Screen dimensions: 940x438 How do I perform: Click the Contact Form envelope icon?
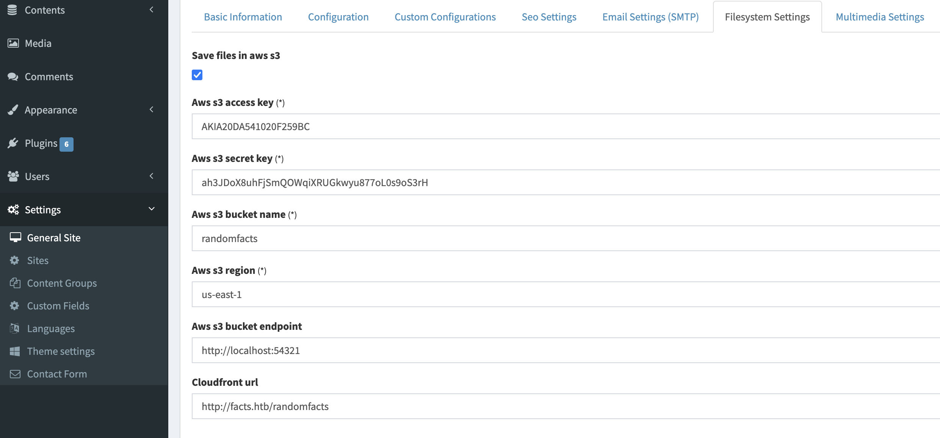[15, 374]
